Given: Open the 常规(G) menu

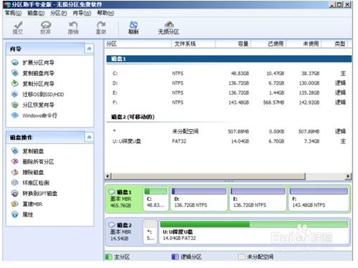Looking at the screenshot, I should click(x=13, y=13).
